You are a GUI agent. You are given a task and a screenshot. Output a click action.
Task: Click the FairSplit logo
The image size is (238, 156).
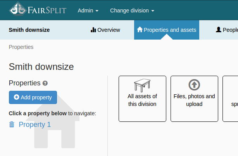click(38, 9)
